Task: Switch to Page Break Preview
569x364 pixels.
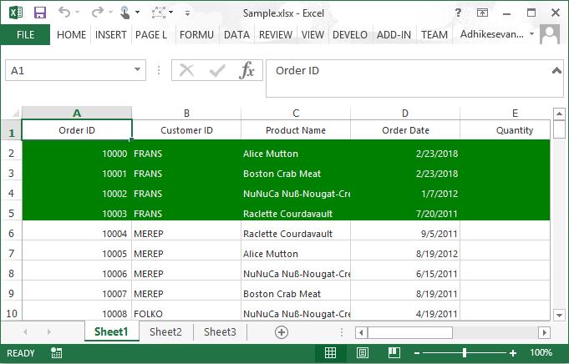Action: click(x=394, y=352)
